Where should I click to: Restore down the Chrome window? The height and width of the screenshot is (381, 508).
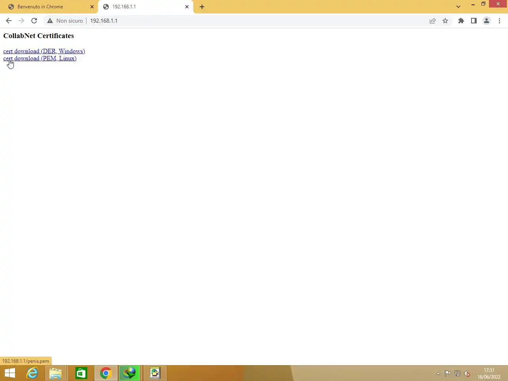tap(483, 4)
